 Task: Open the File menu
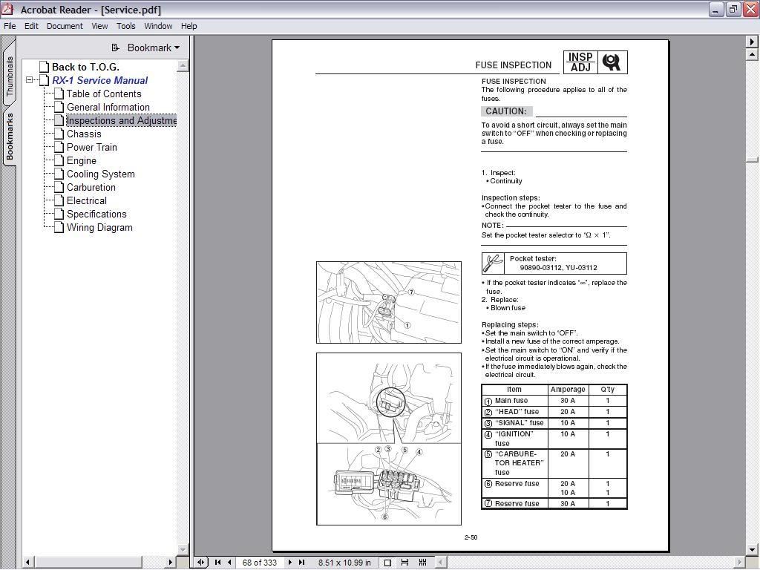pos(10,26)
